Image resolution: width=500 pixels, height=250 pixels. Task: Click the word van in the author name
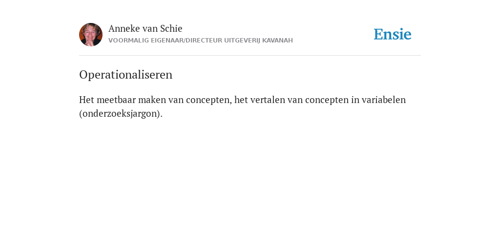tap(150, 29)
